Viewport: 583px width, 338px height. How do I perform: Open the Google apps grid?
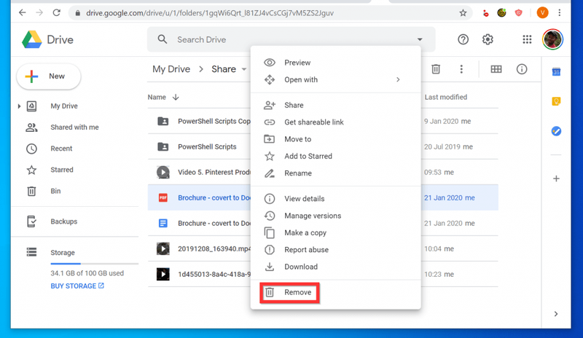(x=527, y=39)
